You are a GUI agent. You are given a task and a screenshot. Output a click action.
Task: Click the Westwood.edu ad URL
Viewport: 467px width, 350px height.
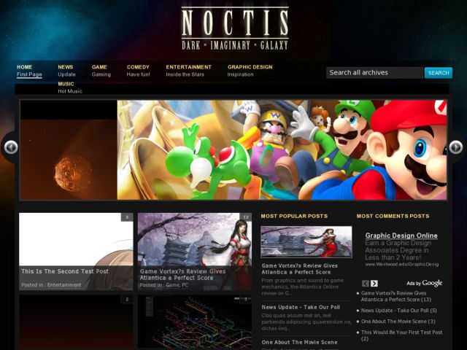(x=402, y=264)
